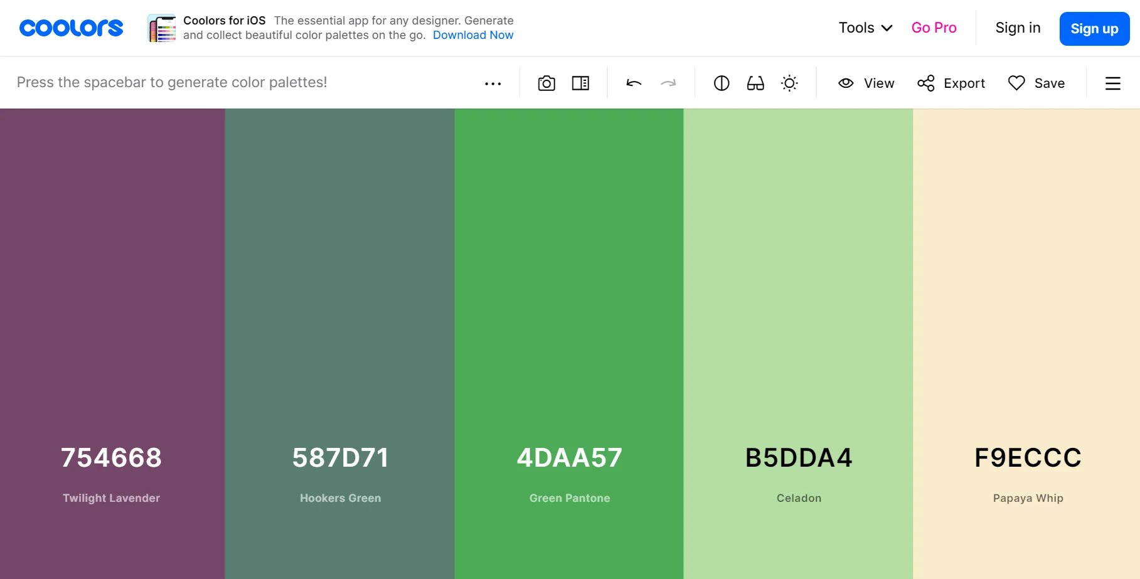1140x579 pixels.
Task: Open the View option
Action: tap(866, 83)
